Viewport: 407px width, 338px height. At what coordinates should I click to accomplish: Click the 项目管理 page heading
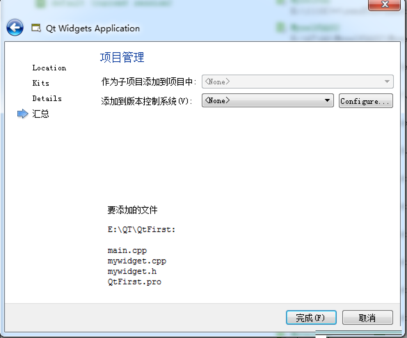[x=122, y=57]
